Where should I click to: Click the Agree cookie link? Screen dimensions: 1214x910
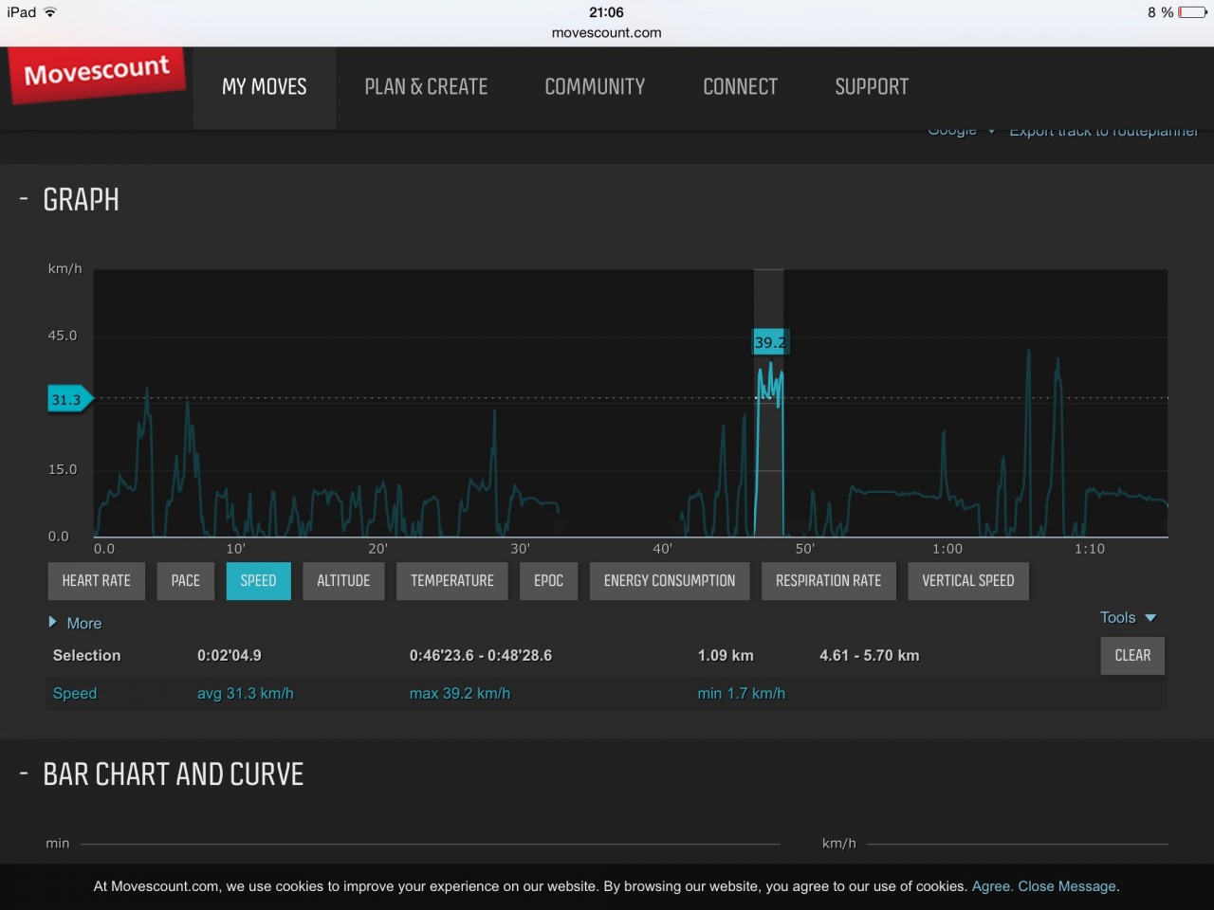coord(990,886)
